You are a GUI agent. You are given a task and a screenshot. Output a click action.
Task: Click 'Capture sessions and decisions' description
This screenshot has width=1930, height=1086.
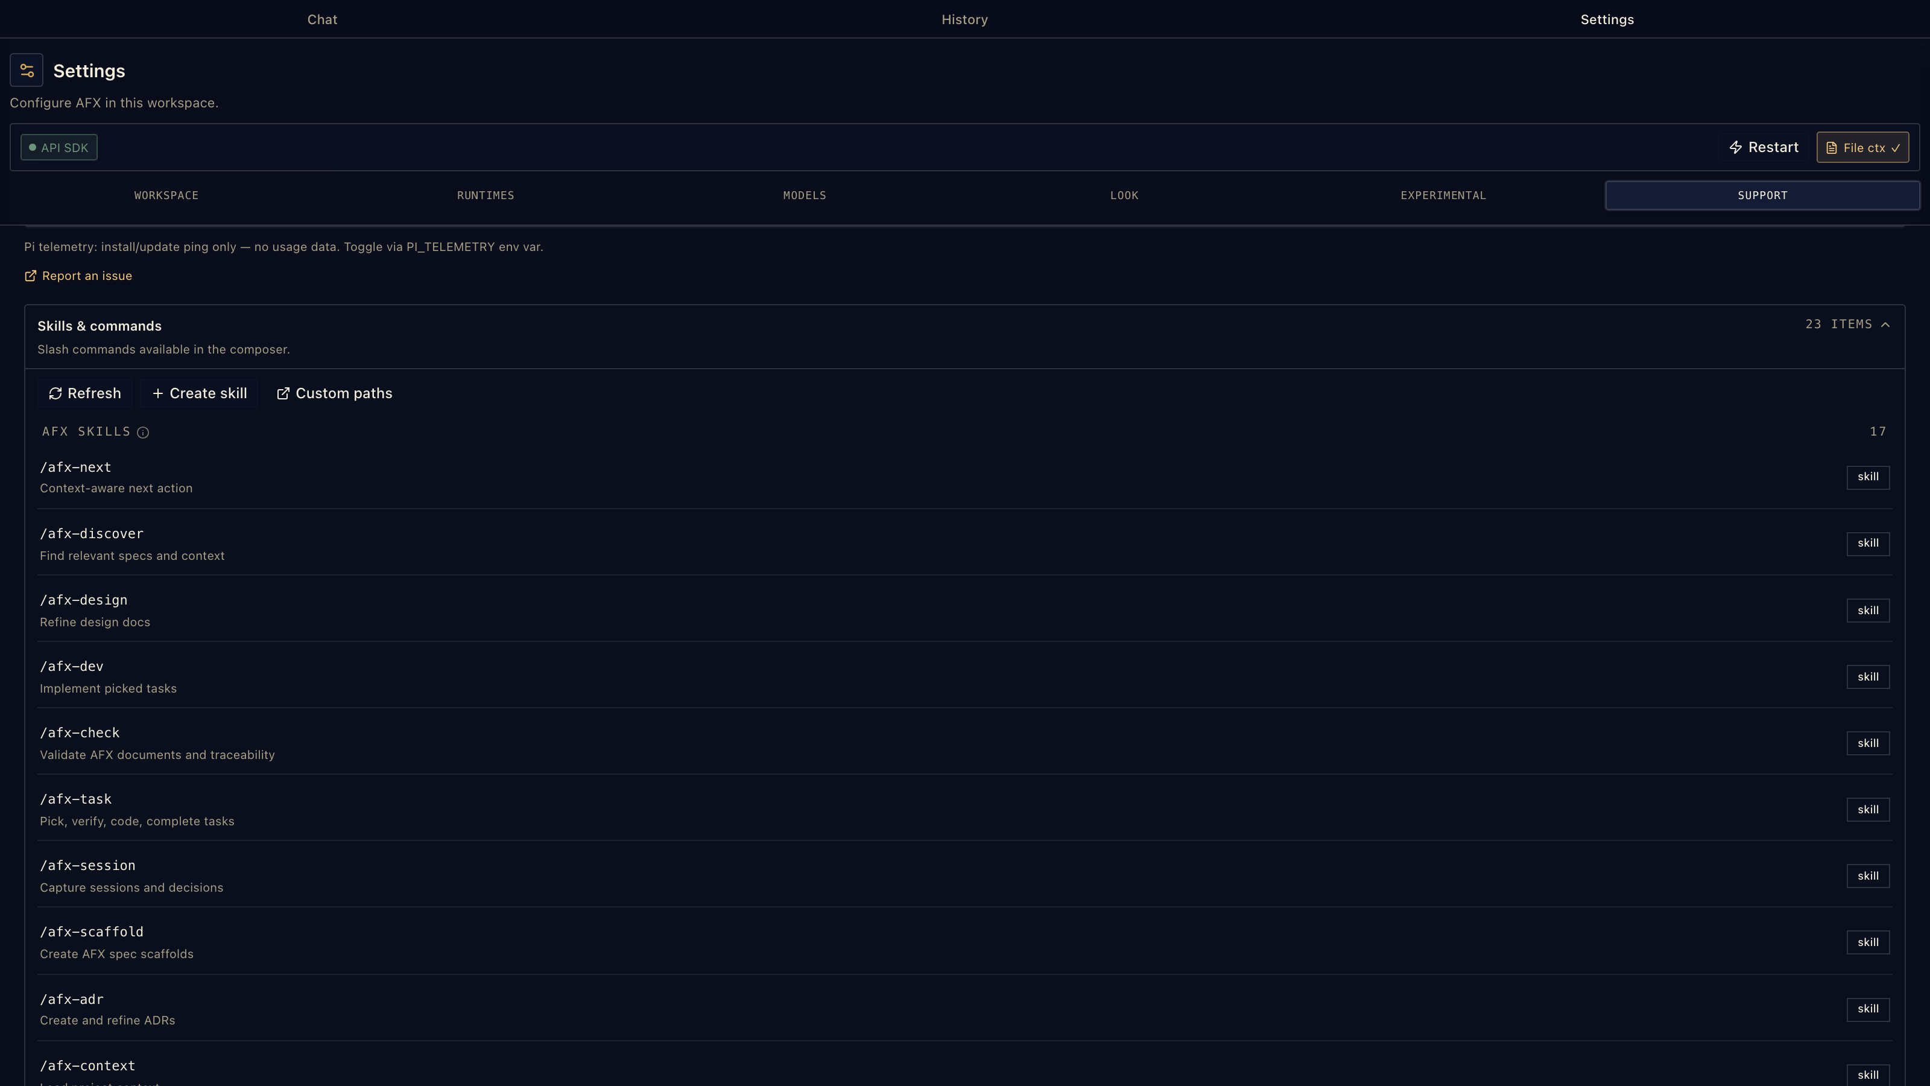131,888
